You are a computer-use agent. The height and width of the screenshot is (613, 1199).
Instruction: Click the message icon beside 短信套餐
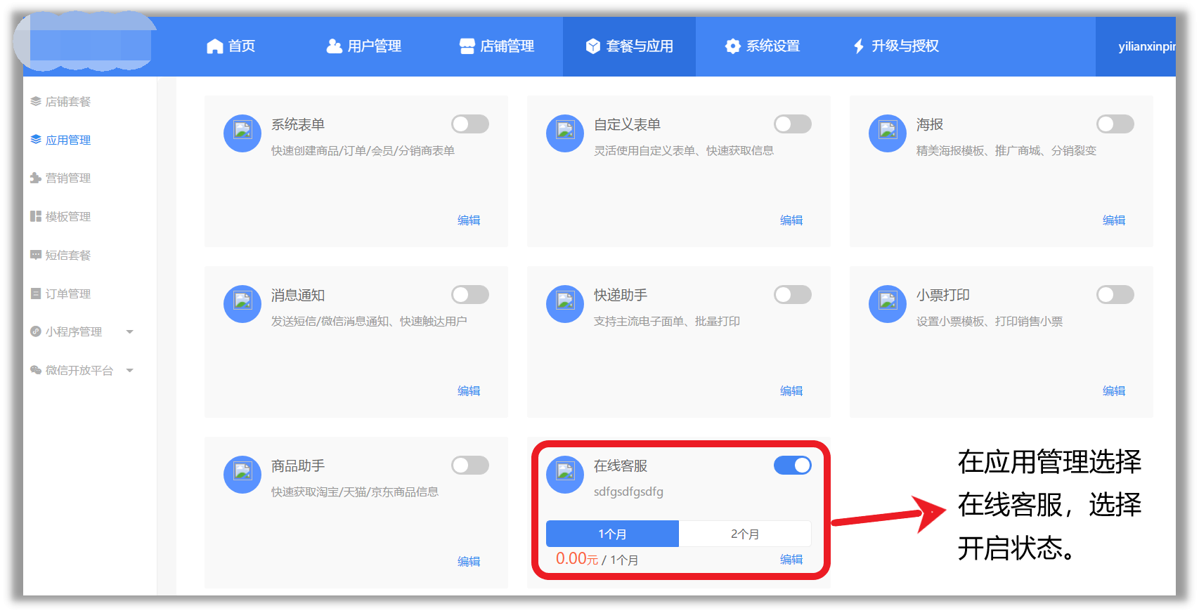tap(36, 255)
